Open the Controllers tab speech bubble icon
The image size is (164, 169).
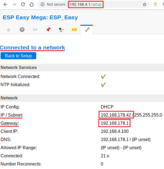(35, 29)
